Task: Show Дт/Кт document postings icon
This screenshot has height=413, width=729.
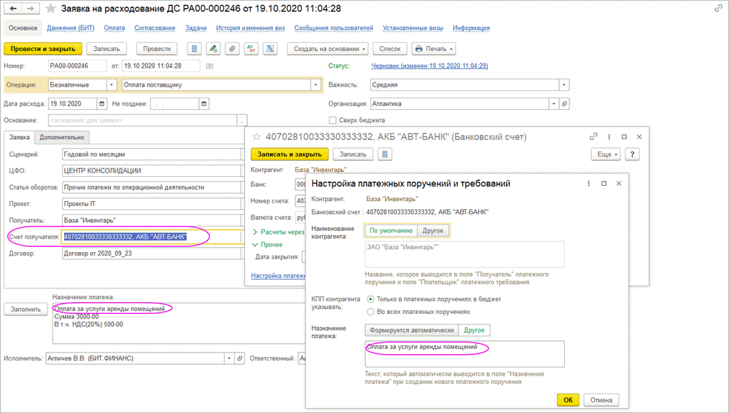Action: (252, 49)
